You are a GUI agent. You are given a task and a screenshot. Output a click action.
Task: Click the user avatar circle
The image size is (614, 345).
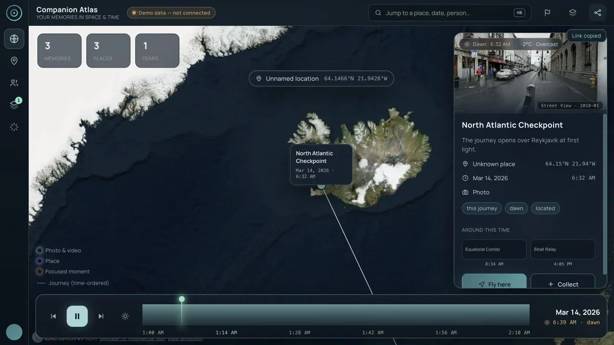point(14,332)
